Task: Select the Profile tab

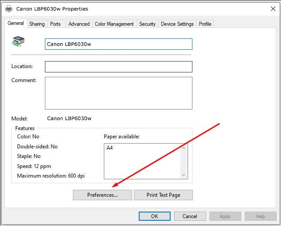Action: coord(205,24)
